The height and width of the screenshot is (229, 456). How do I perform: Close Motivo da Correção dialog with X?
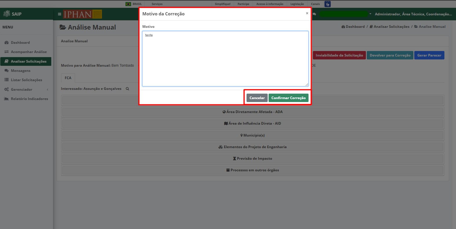307,13
